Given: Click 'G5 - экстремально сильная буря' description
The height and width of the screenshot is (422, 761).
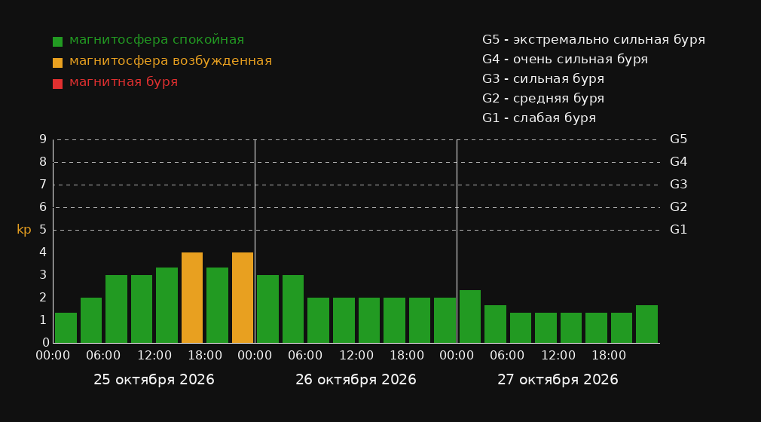Looking at the screenshot, I should [x=594, y=40].
